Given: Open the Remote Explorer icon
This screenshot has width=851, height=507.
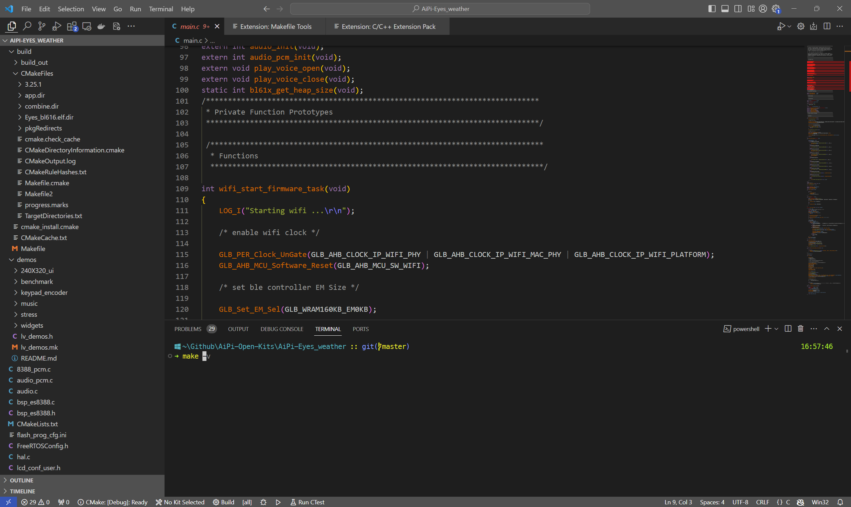Looking at the screenshot, I should click(86, 26).
